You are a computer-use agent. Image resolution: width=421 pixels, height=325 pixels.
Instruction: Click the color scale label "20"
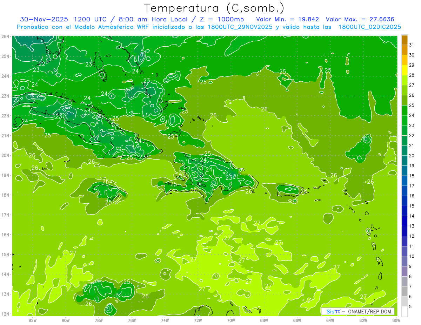[x=412, y=156]
